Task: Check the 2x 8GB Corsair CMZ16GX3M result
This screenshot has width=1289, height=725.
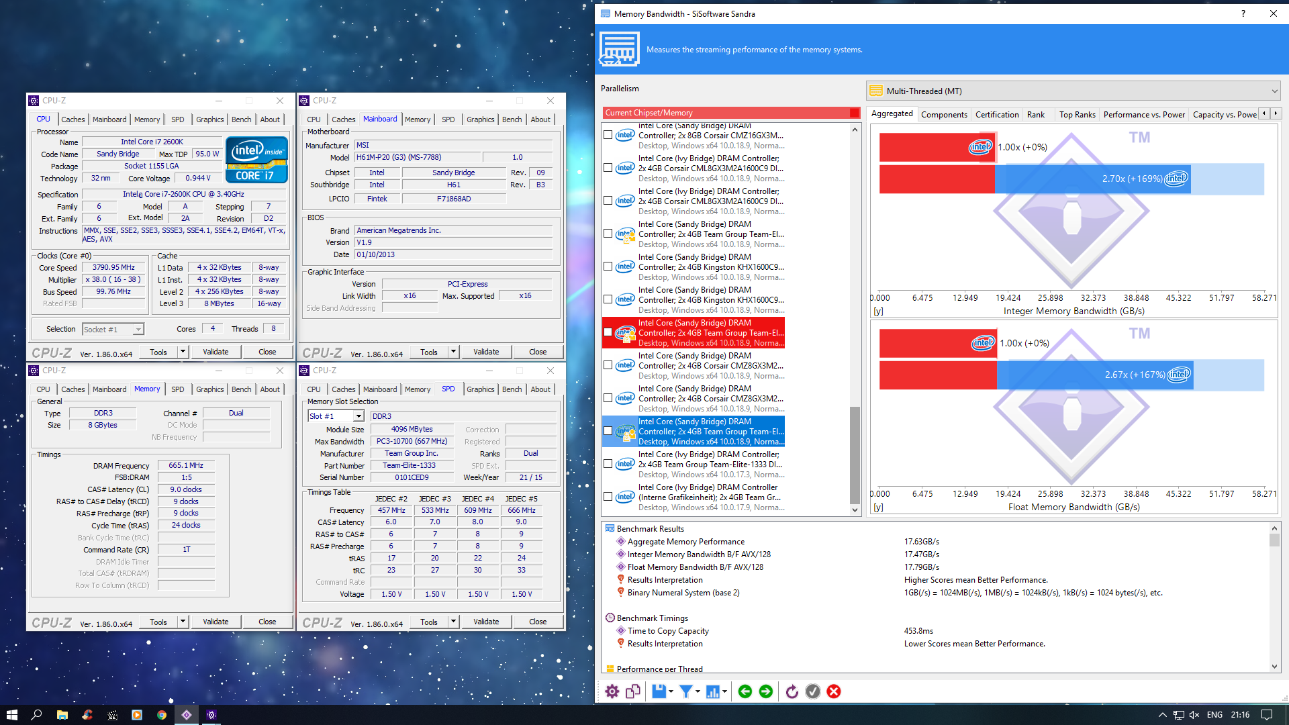Action: click(x=608, y=135)
